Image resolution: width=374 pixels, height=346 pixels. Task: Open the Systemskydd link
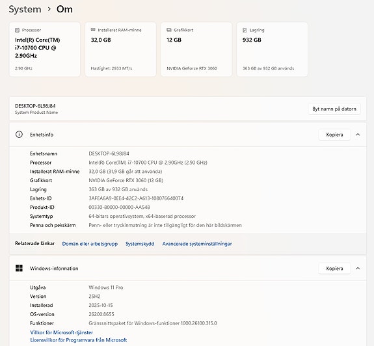click(140, 244)
